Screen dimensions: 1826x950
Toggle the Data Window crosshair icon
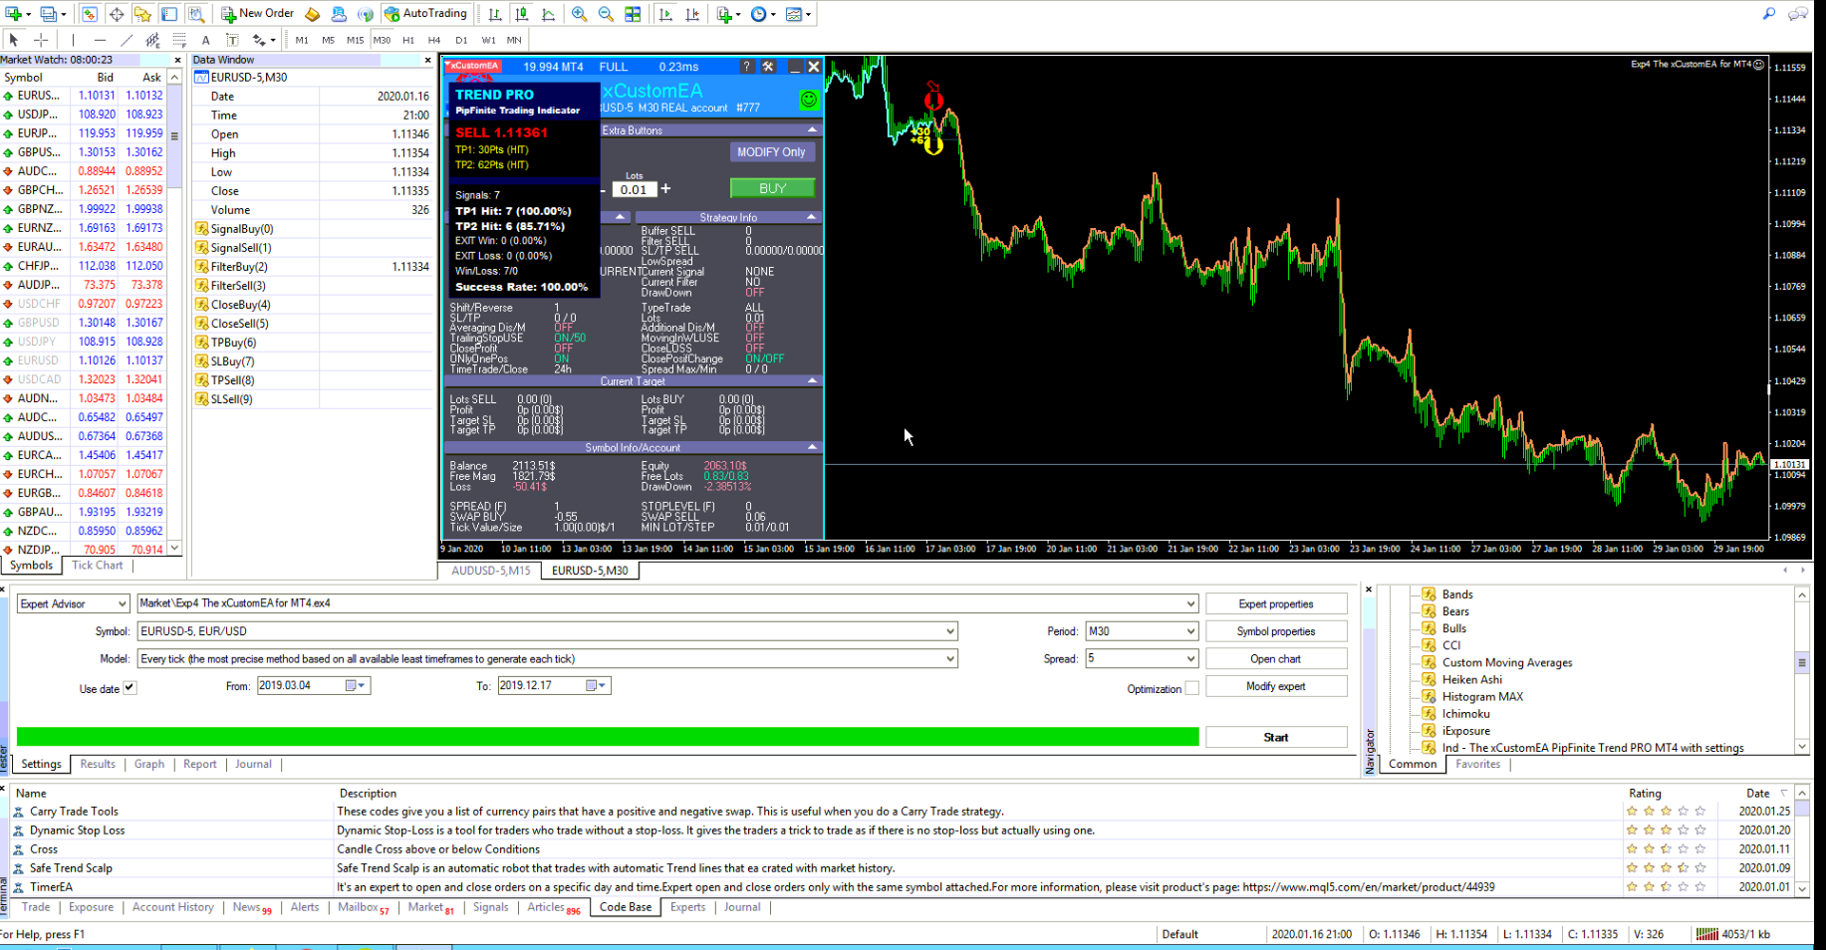pos(117,14)
